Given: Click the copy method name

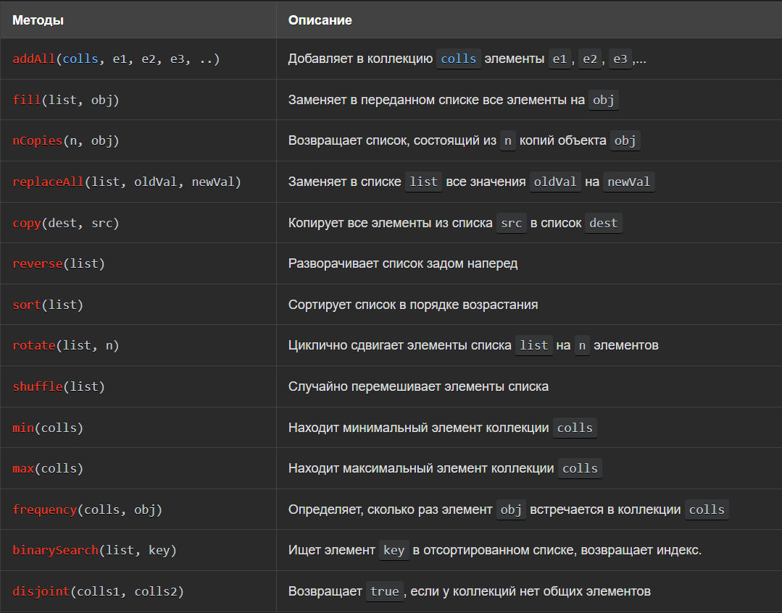Looking at the screenshot, I should coord(27,223).
